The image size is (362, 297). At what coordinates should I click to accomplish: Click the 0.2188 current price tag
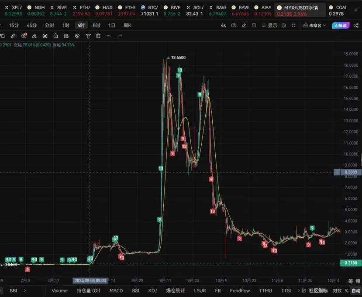tap(351, 263)
